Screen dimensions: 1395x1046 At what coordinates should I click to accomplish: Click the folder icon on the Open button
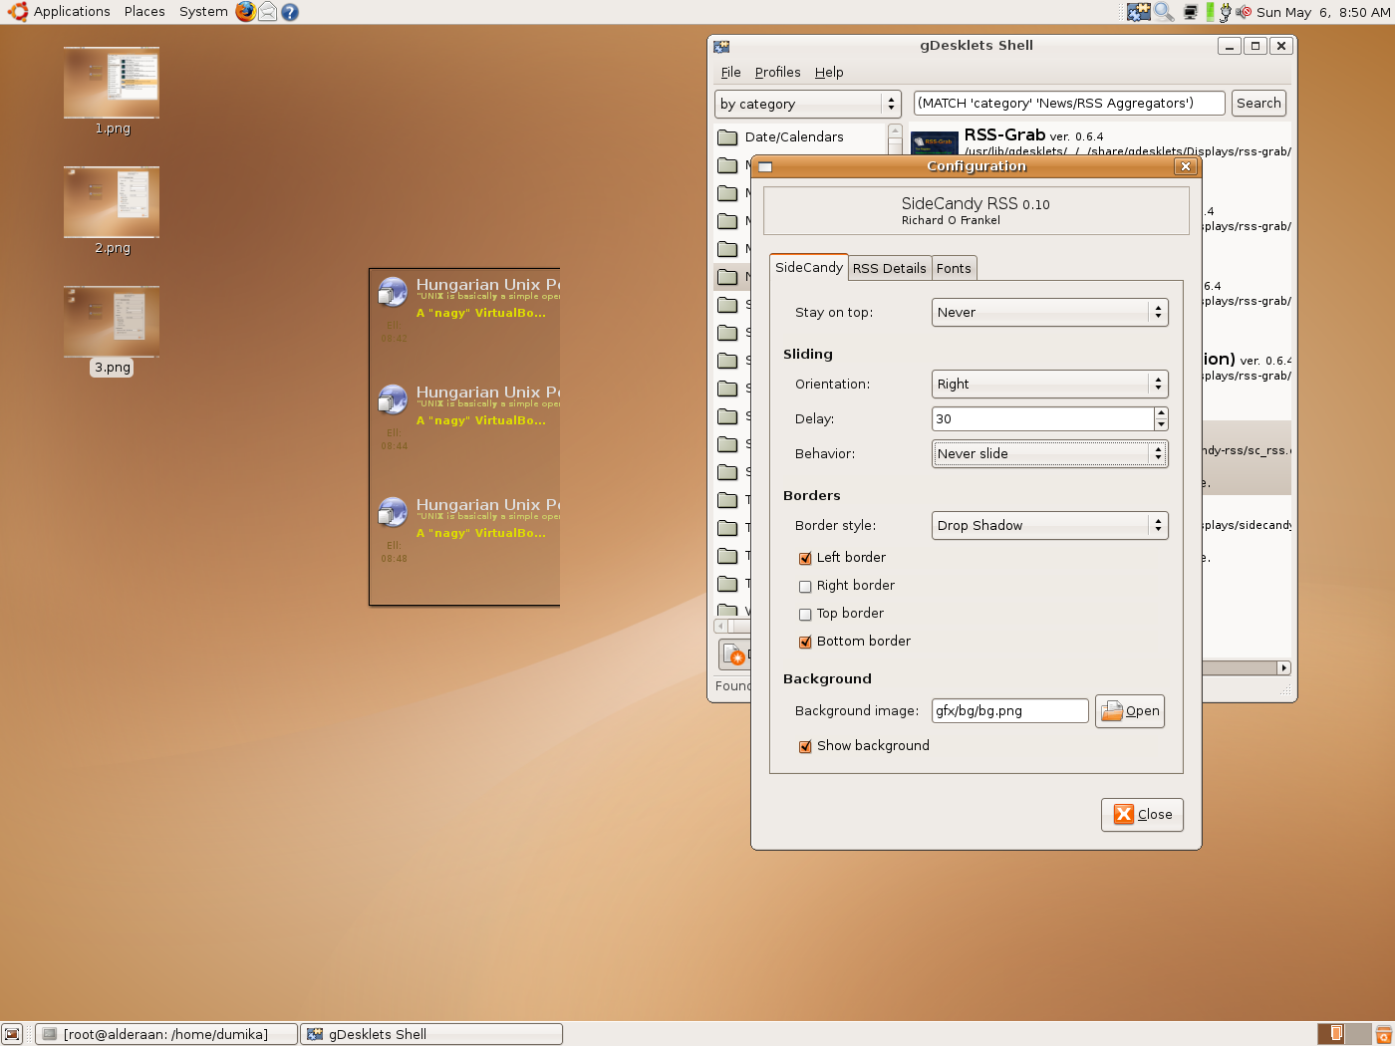click(x=1112, y=711)
